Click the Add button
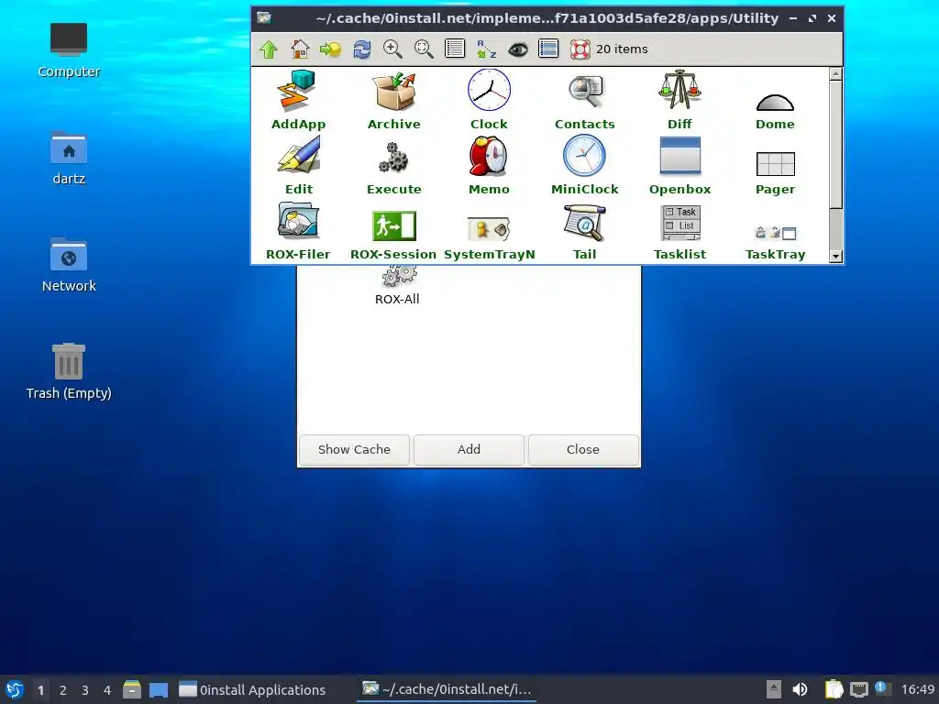 tap(469, 449)
